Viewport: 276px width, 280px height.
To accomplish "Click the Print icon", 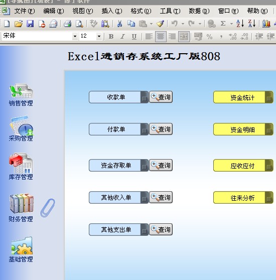I will point(68,24).
